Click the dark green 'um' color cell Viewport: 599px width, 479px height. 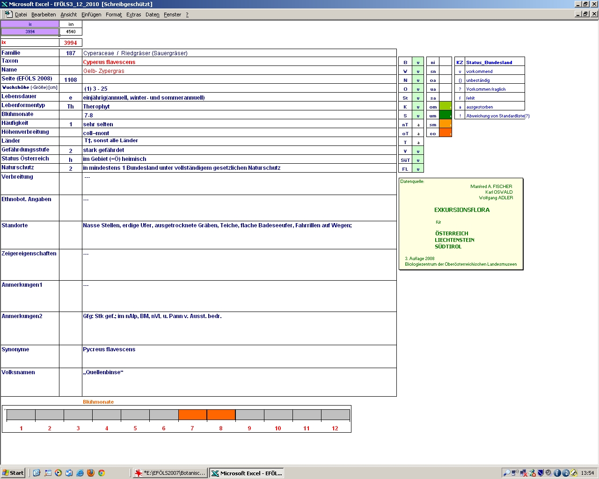pyautogui.click(x=446, y=116)
